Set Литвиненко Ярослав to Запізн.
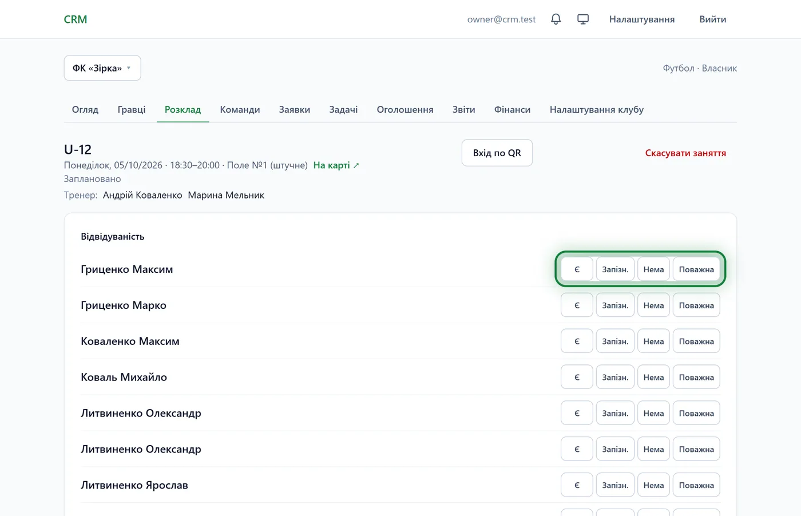The width and height of the screenshot is (801, 516). (x=615, y=485)
